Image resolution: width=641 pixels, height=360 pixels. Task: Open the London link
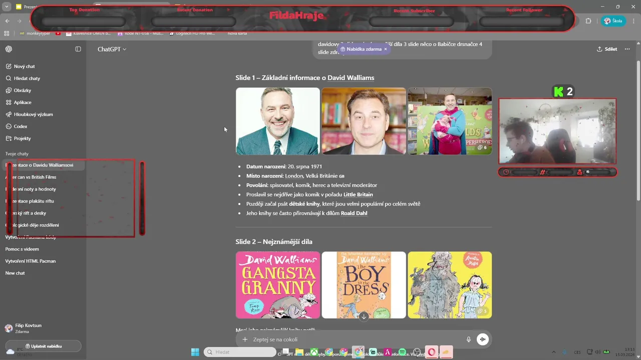(x=294, y=176)
